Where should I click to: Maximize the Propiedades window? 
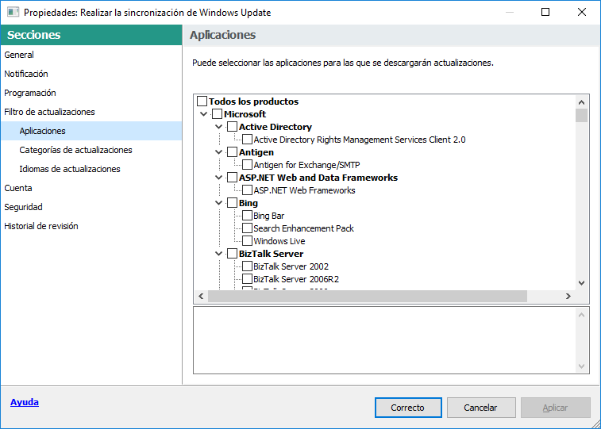pos(545,12)
